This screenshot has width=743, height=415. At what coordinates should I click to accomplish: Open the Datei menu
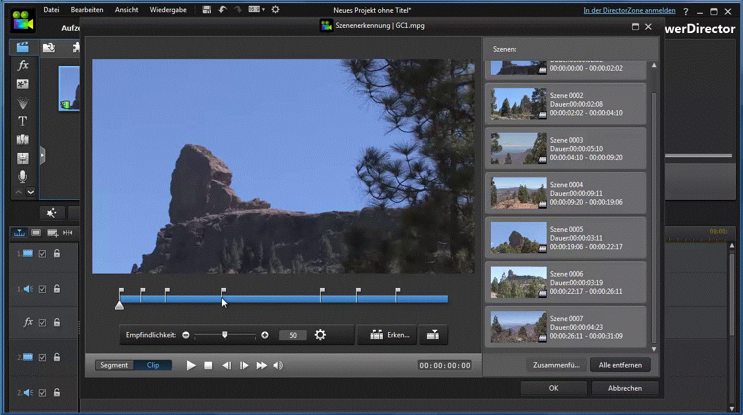51,10
